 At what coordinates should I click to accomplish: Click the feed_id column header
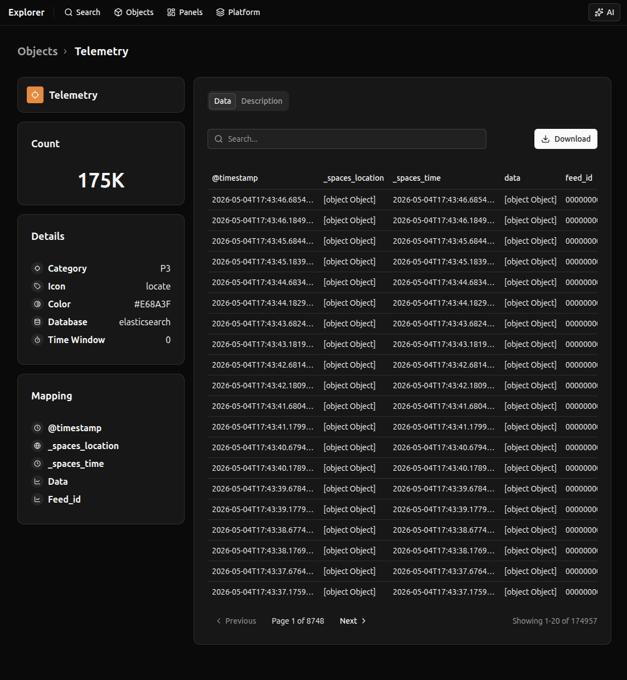(x=578, y=178)
